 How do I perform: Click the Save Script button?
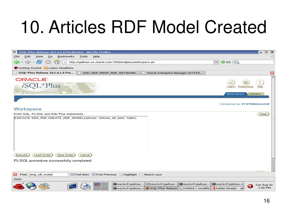pos(65,155)
